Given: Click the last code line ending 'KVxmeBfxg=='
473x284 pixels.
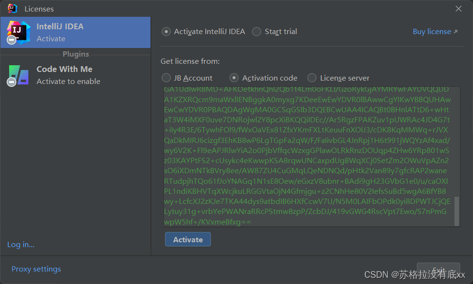Looking at the screenshot, I should click(207, 222).
